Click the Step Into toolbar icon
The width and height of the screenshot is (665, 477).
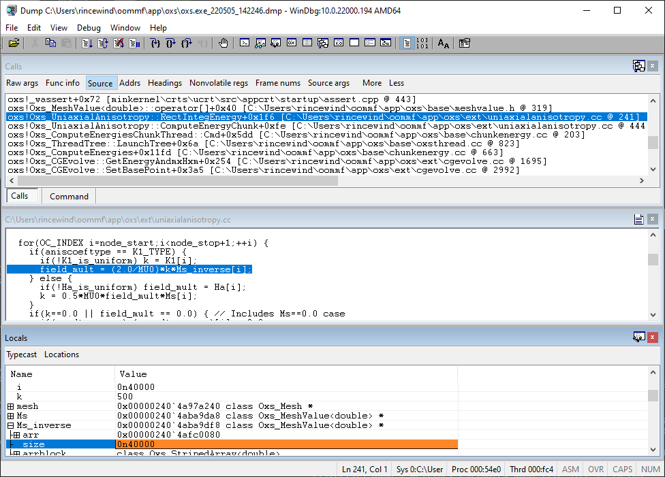point(155,44)
